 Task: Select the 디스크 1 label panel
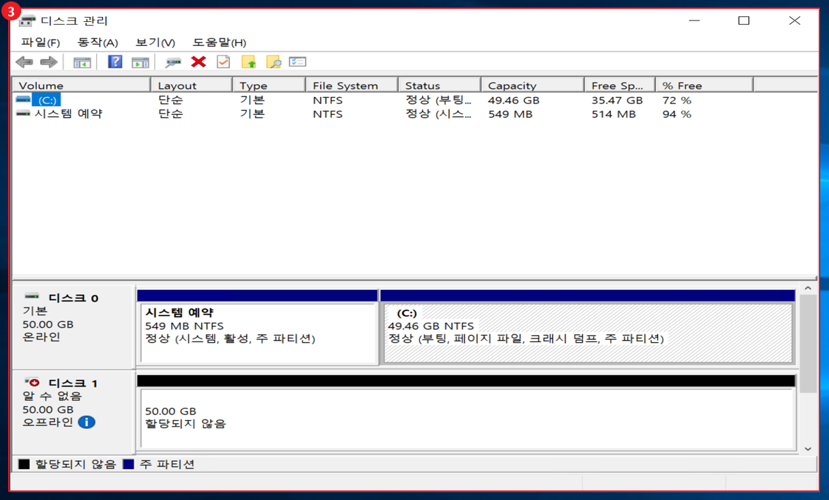(x=74, y=412)
